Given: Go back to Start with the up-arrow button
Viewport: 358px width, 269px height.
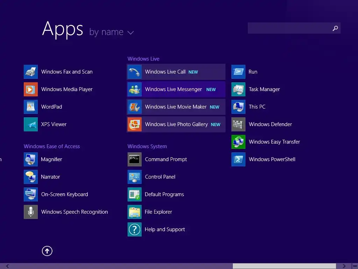Looking at the screenshot, I should tap(47, 251).
